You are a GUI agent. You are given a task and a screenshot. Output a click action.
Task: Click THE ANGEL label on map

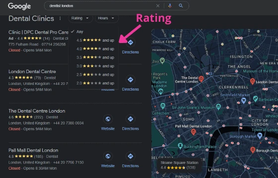tap(239, 67)
